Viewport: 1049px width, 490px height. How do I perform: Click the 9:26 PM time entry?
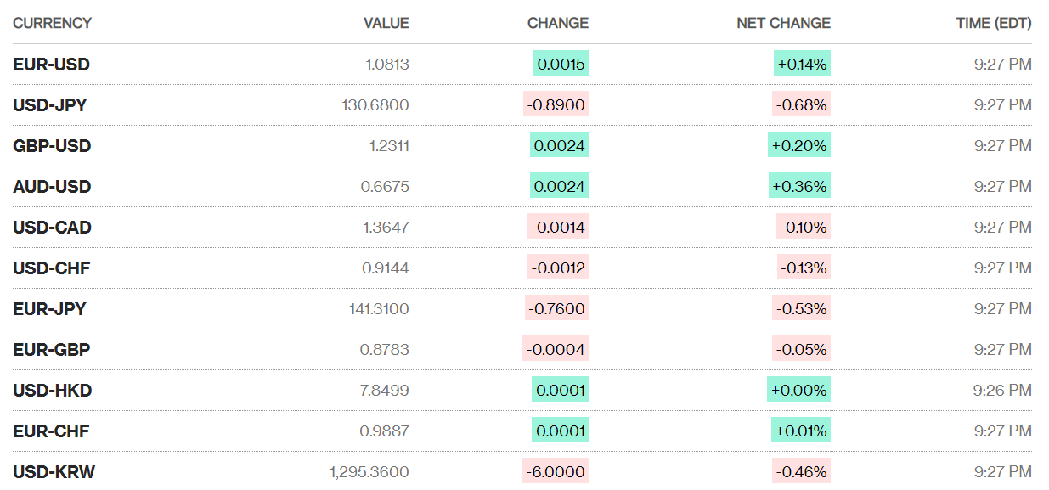(x=1002, y=391)
